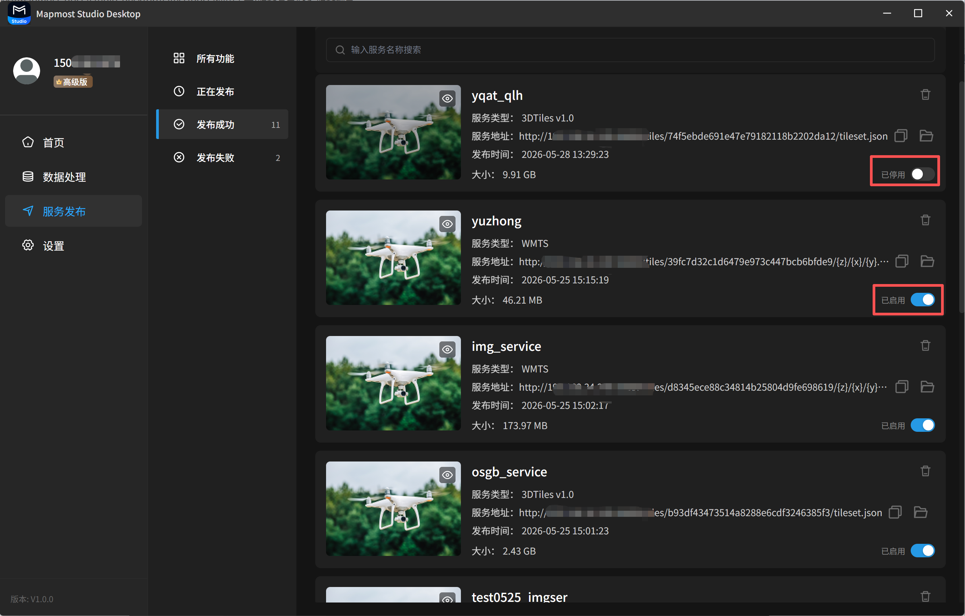The image size is (965, 616).
Task: Open 数据处理 in the sidebar
Action: 74,177
